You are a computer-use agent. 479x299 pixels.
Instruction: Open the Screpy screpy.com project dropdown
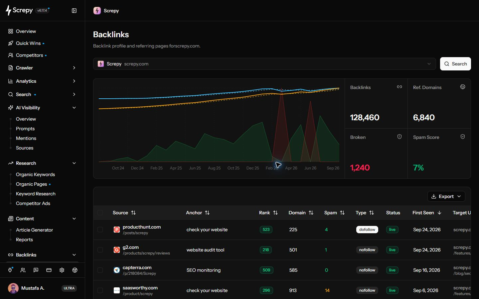click(x=264, y=64)
